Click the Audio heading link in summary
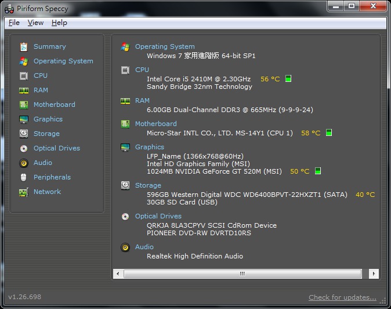 pyautogui.click(x=144, y=247)
